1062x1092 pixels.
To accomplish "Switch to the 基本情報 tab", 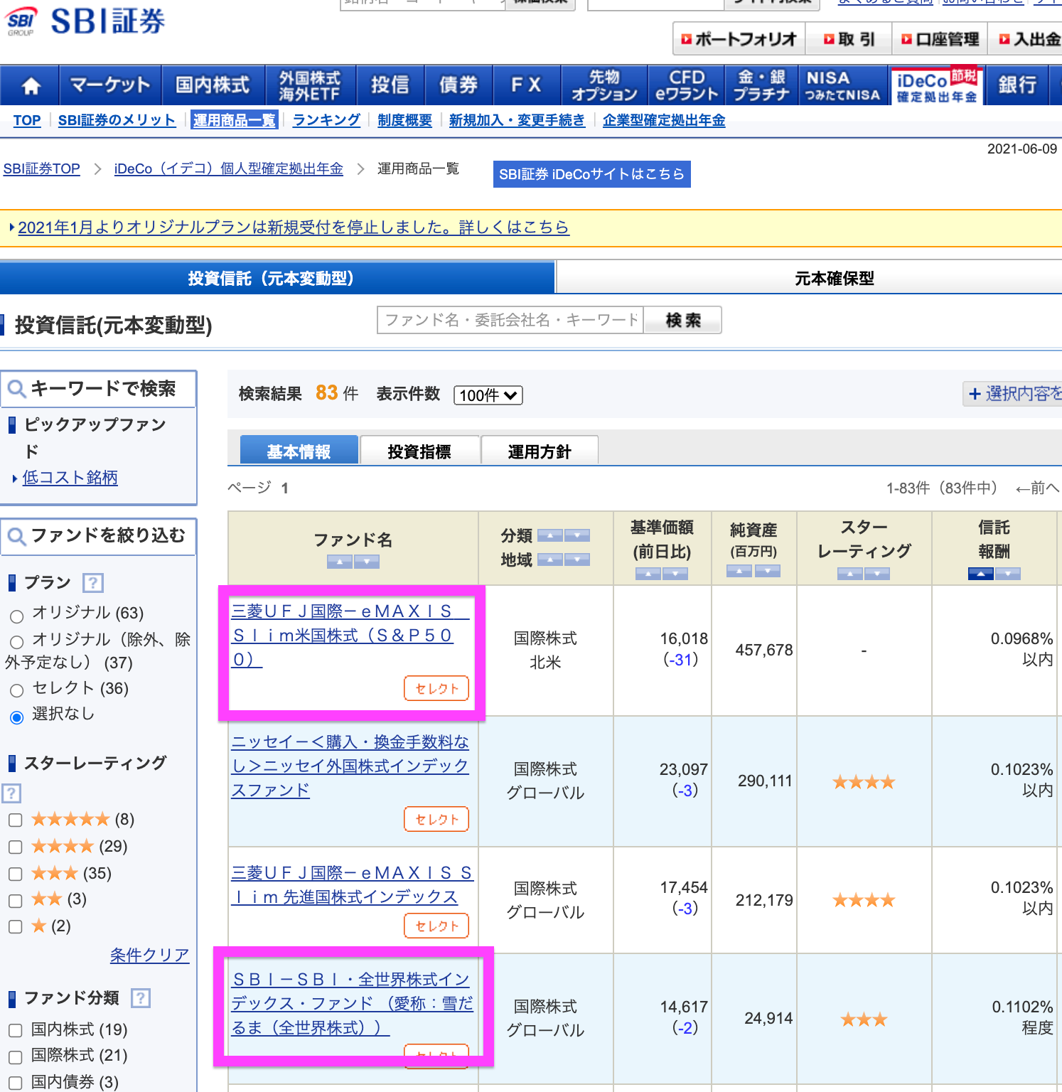I will pyautogui.click(x=299, y=451).
